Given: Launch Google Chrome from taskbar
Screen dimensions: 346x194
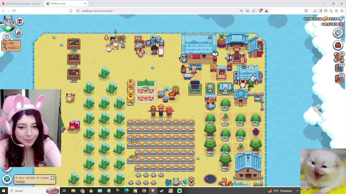Looking at the screenshot, I should 82,191.
